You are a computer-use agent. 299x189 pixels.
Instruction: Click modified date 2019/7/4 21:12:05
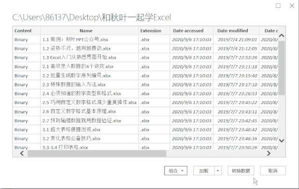point(237,49)
